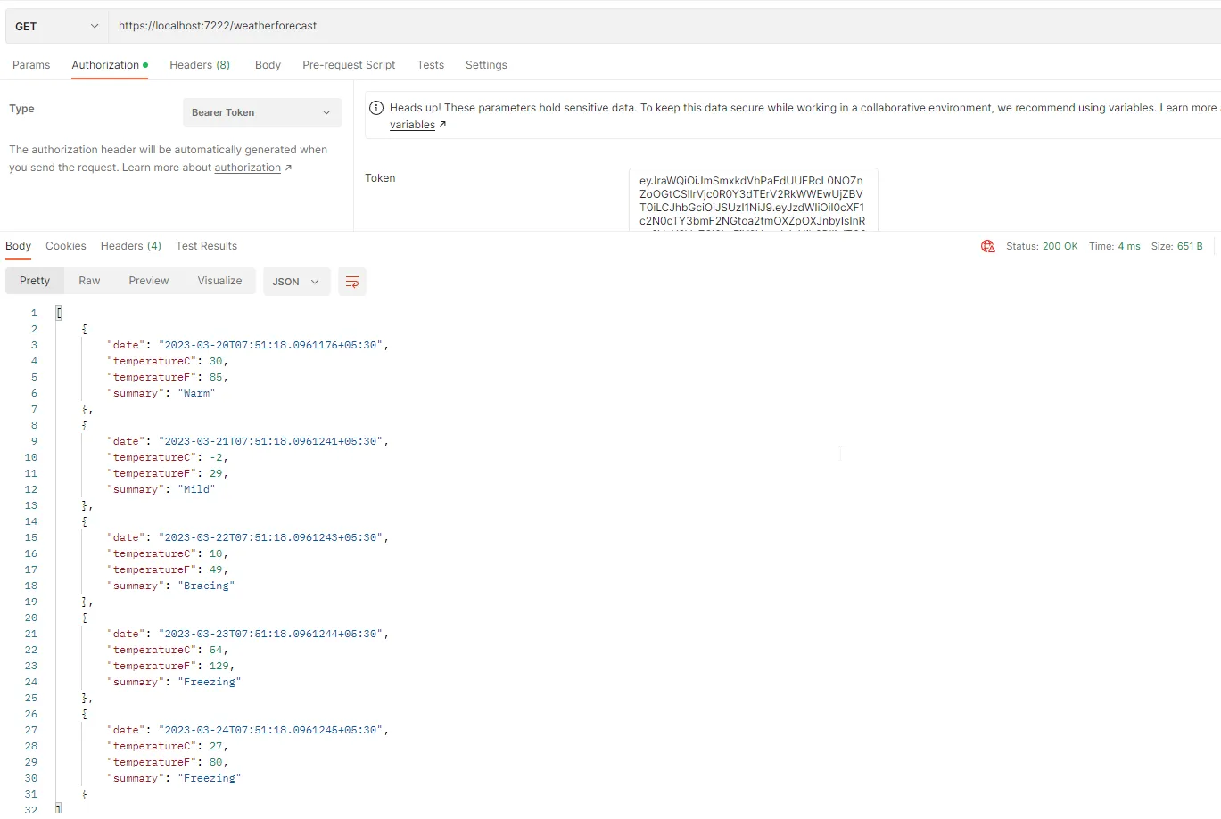Click the variables link in the warning banner
The image size is (1221, 819).
click(412, 124)
